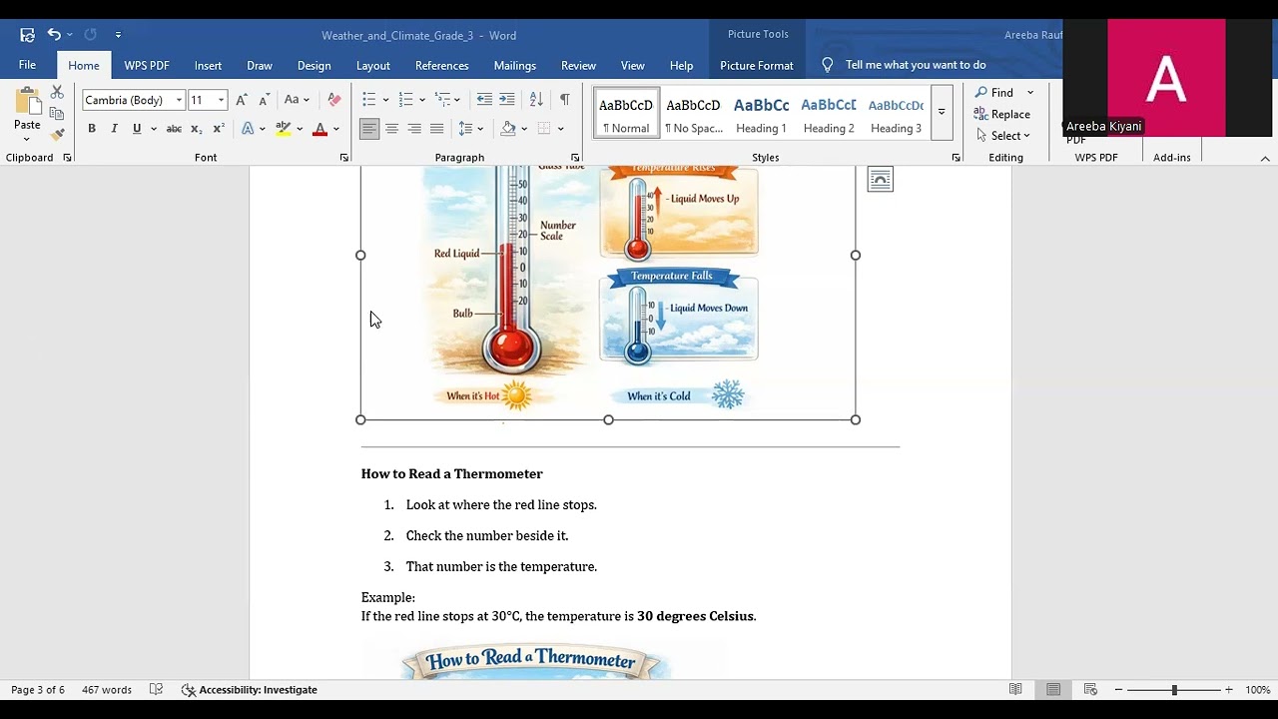Decrease paragraph indent
This screenshot has width=1278, height=719.
click(x=484, y=100)
